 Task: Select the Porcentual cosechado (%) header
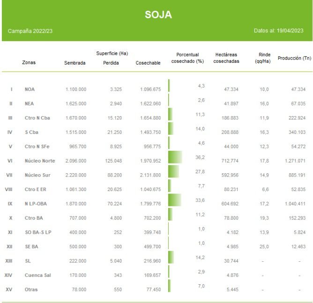click(x=187, y=58)
